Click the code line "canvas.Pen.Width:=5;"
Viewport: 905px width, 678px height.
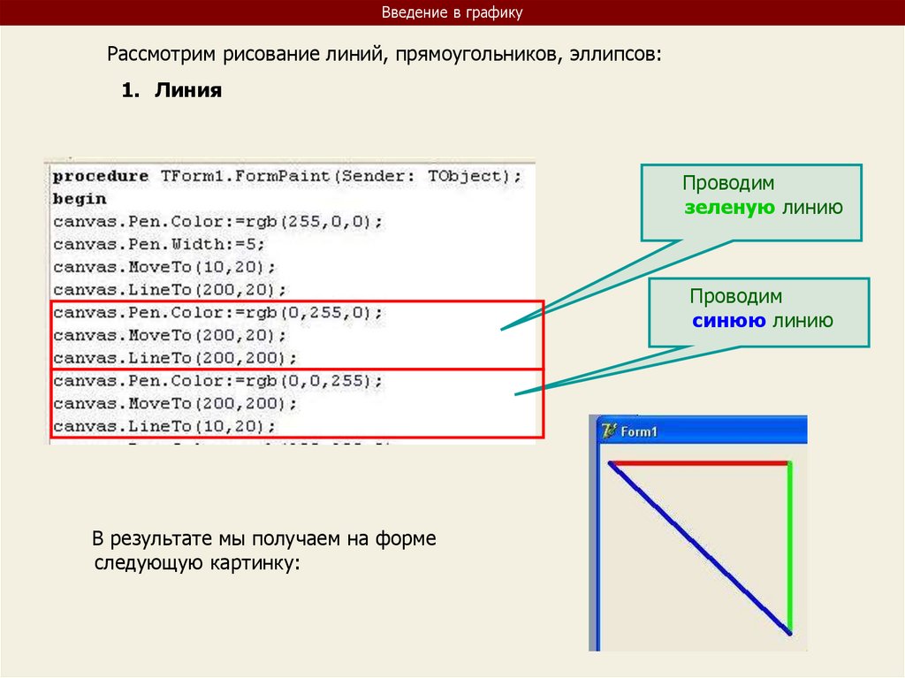[159, 245]
